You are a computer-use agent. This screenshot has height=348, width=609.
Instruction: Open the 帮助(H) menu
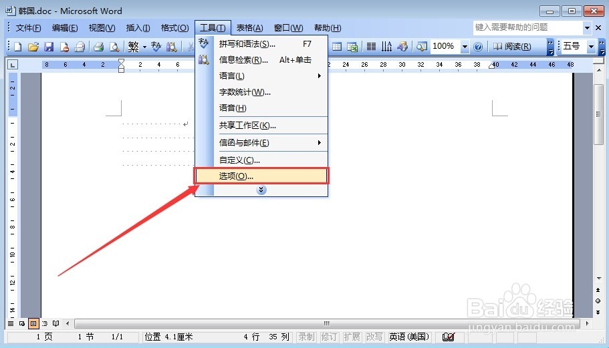tap(328, 28)
